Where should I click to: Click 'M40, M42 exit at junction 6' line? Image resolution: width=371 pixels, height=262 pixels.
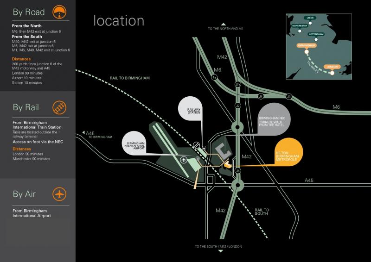(34, 42)
